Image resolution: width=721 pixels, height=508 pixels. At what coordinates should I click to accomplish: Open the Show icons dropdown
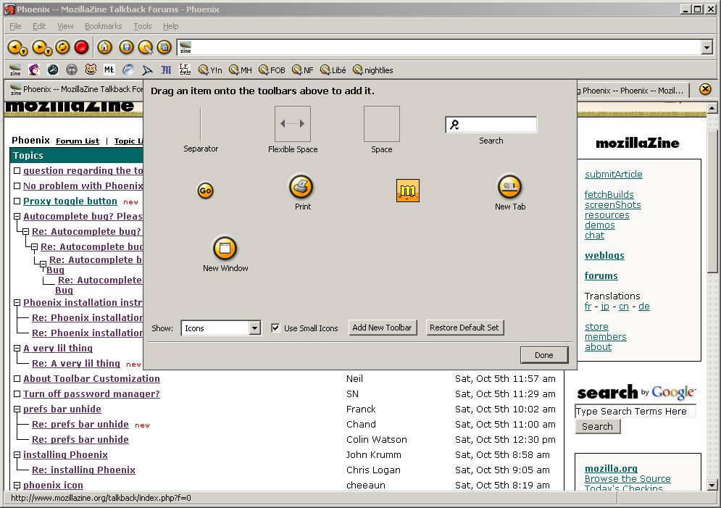[254, 328]
